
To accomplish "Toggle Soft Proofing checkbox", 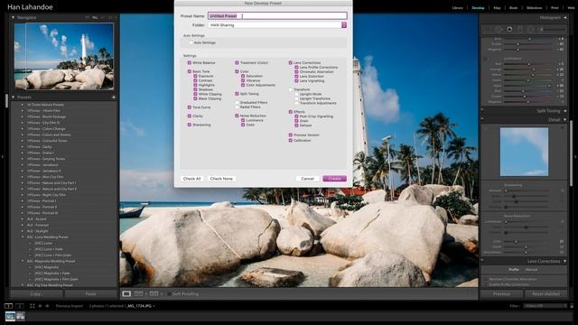I will tap(169, 293).
